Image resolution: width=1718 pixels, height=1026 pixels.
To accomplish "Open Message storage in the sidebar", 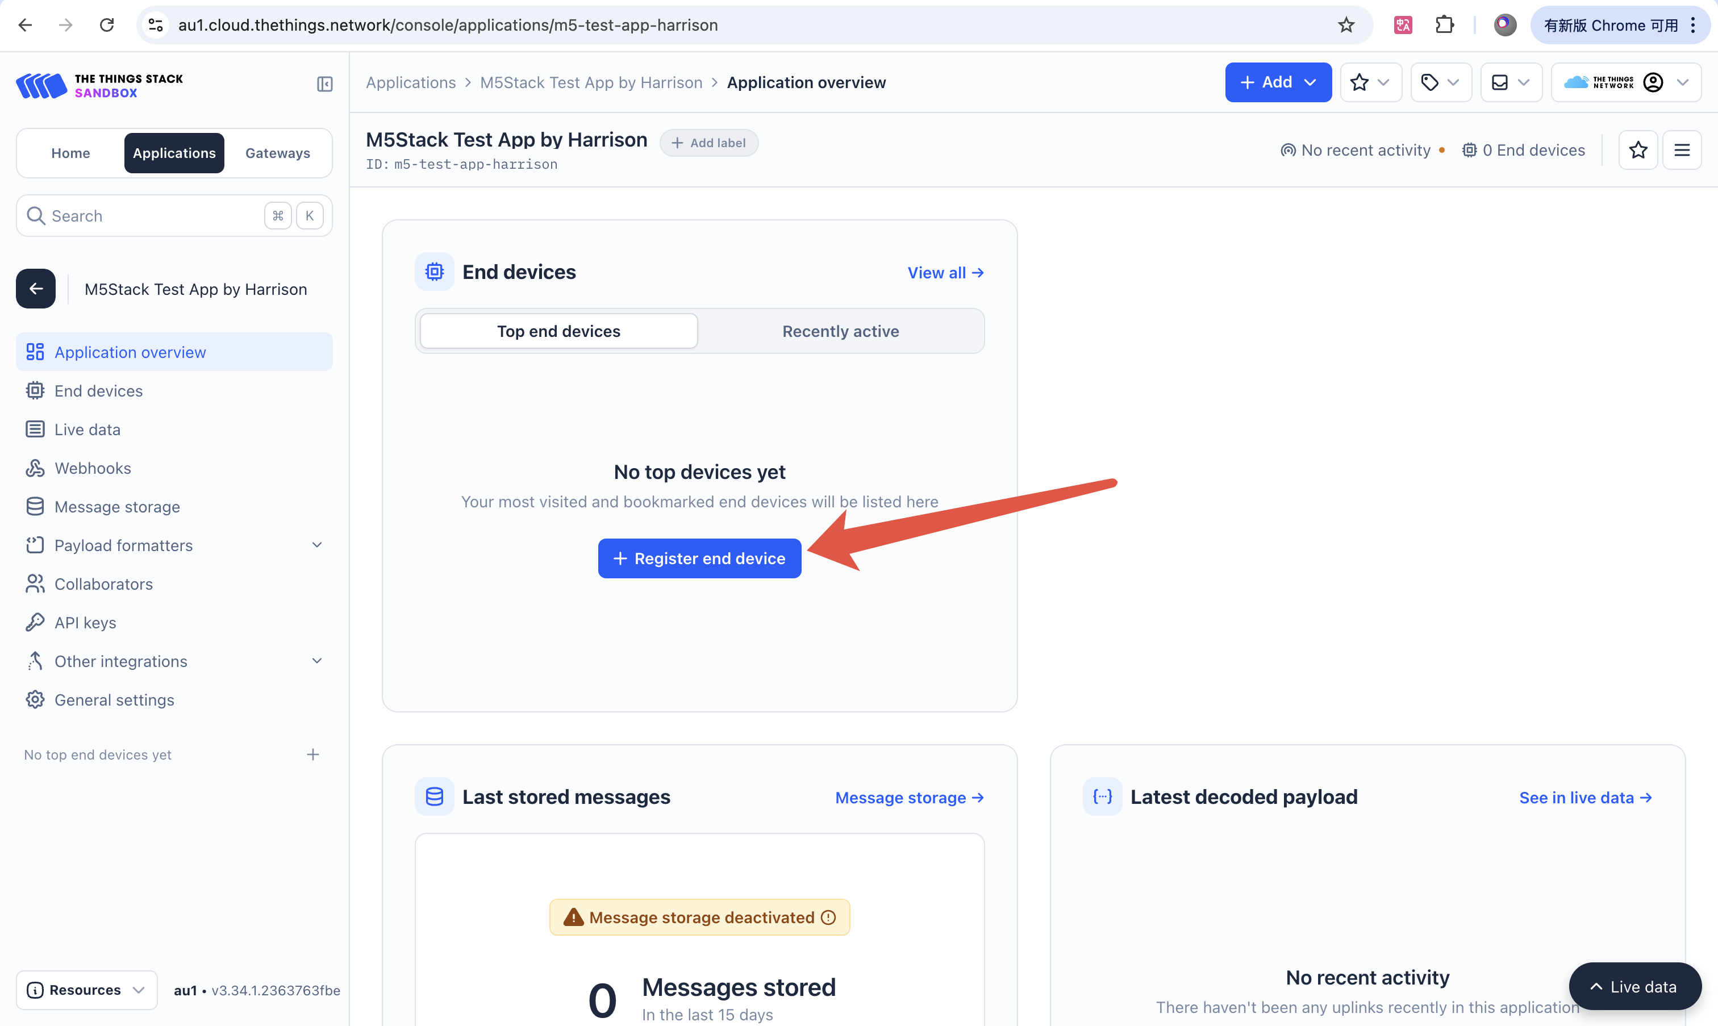I will (x=174, y=507).
